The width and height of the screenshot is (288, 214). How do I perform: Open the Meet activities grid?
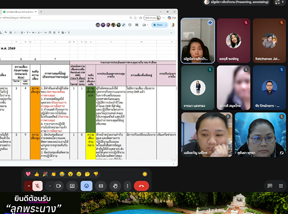pos(281,186)
